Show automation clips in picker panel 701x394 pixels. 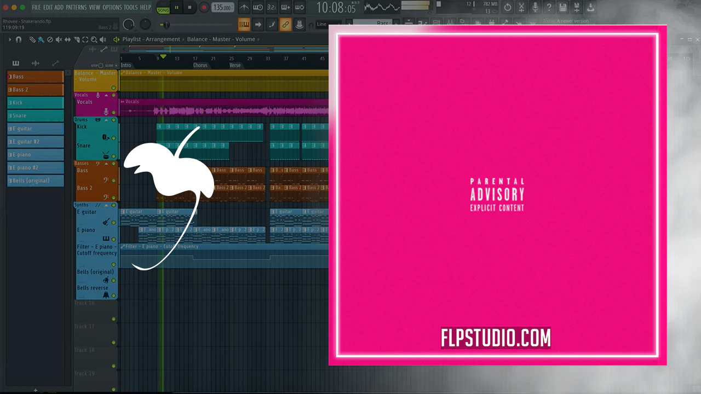(x=55, y=63)
